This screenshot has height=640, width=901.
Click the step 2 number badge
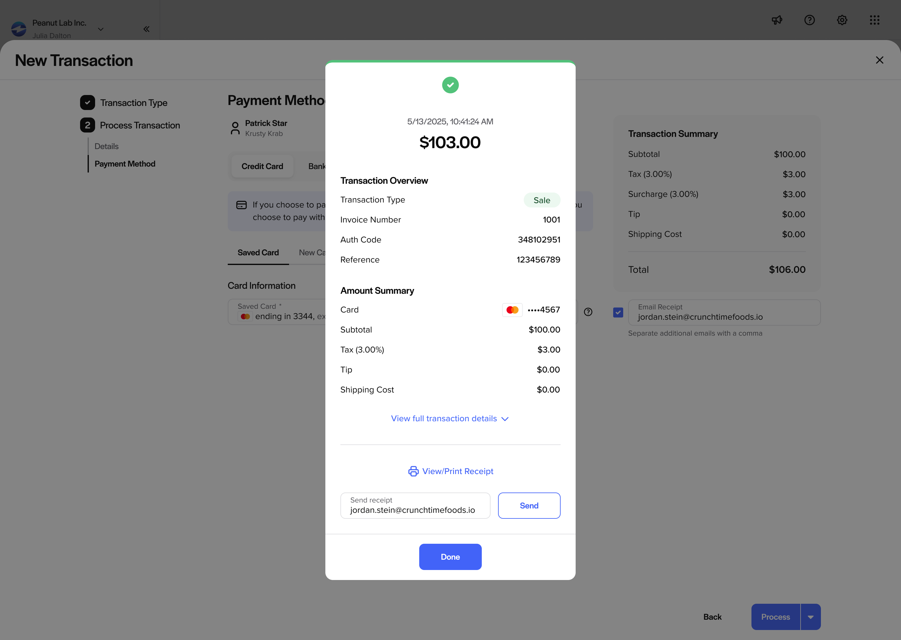click(x=88, y=125)
